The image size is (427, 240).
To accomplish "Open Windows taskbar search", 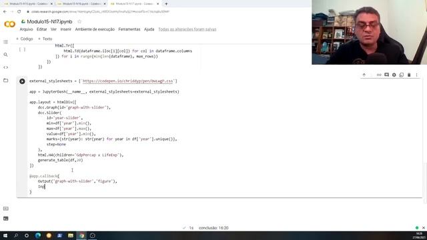I will pos(16,235).
